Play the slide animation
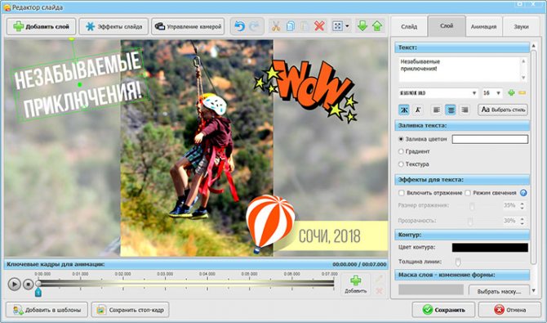 point(14,284)
